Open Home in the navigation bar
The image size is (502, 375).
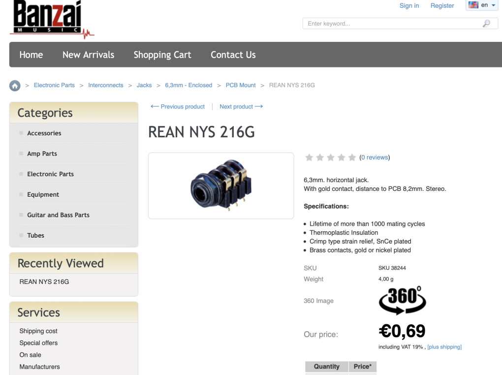point(31,55)
